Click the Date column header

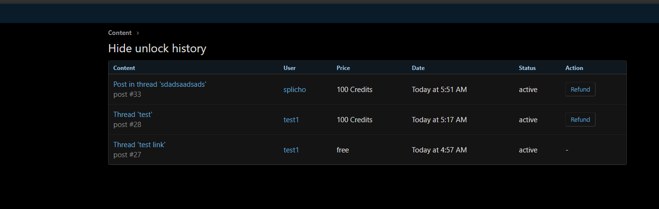[x=418, y=68]
